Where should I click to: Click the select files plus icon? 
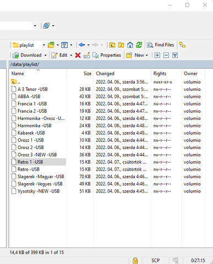pyautogui.click(x=157, y=55)
